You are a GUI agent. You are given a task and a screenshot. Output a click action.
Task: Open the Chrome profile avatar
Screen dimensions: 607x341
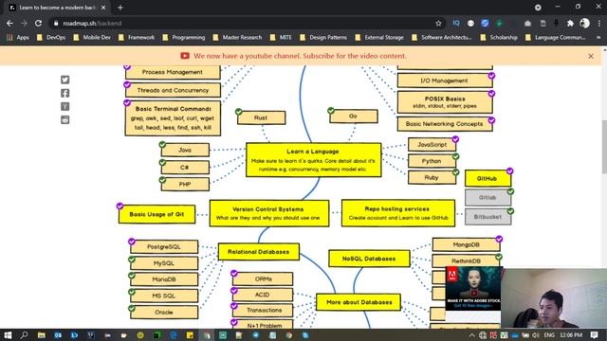pyautogui.click(x=584, y=23)
